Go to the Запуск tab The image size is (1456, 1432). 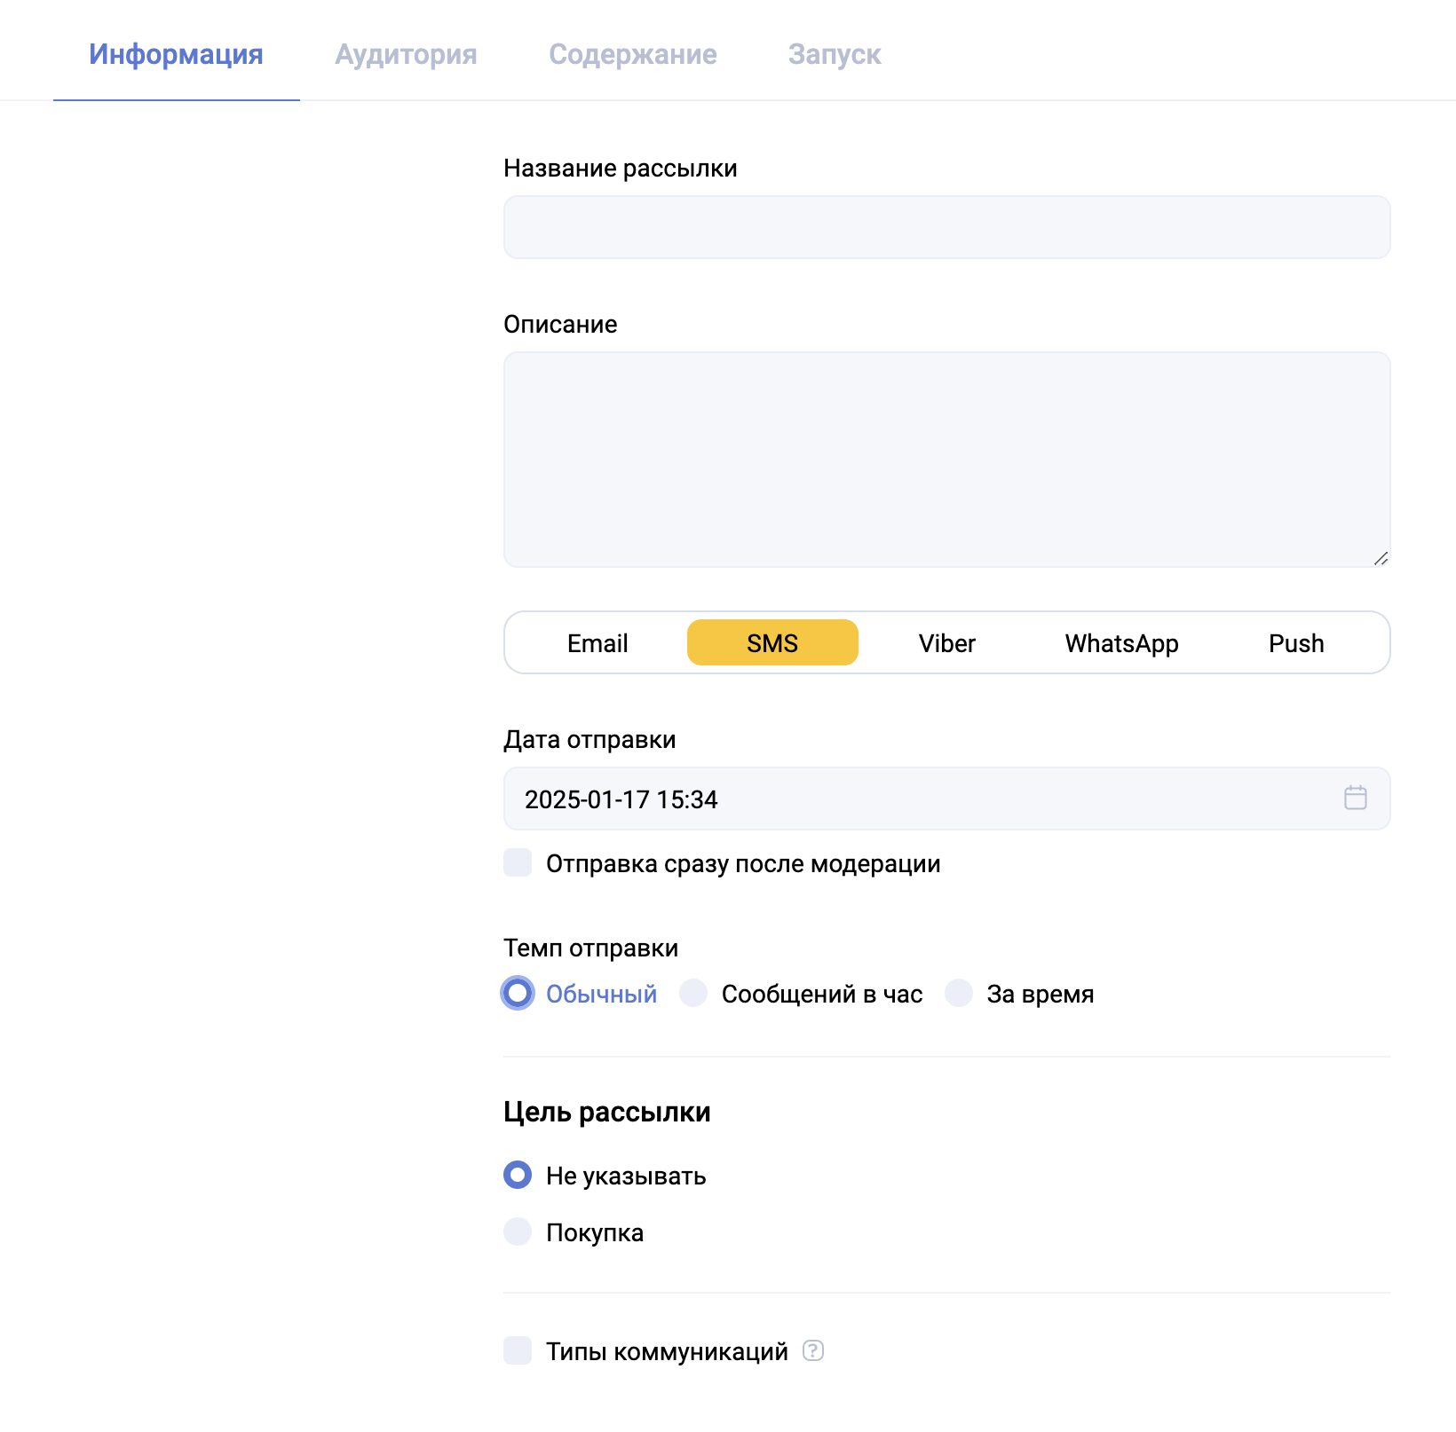click(x=834, y=54)
